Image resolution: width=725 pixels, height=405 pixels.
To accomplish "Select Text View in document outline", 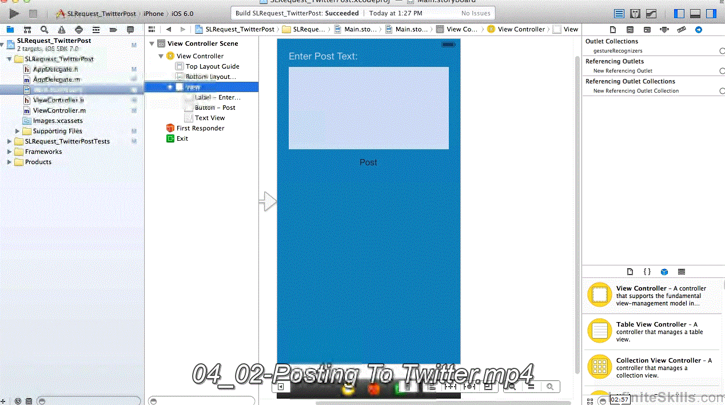I will point(209,118).
